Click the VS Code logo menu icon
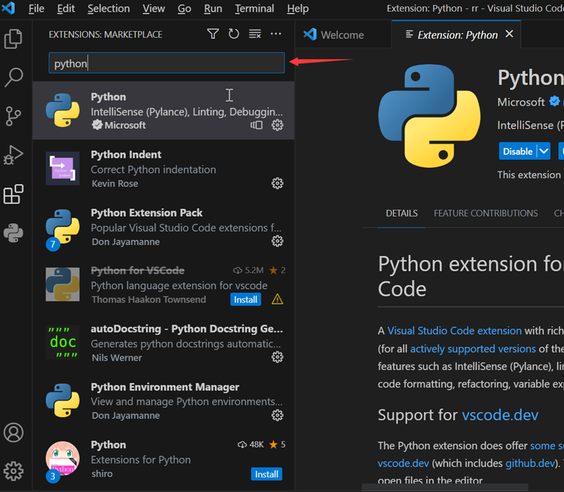The width and height of the screenshot is (564, 492). click(8, 8)
